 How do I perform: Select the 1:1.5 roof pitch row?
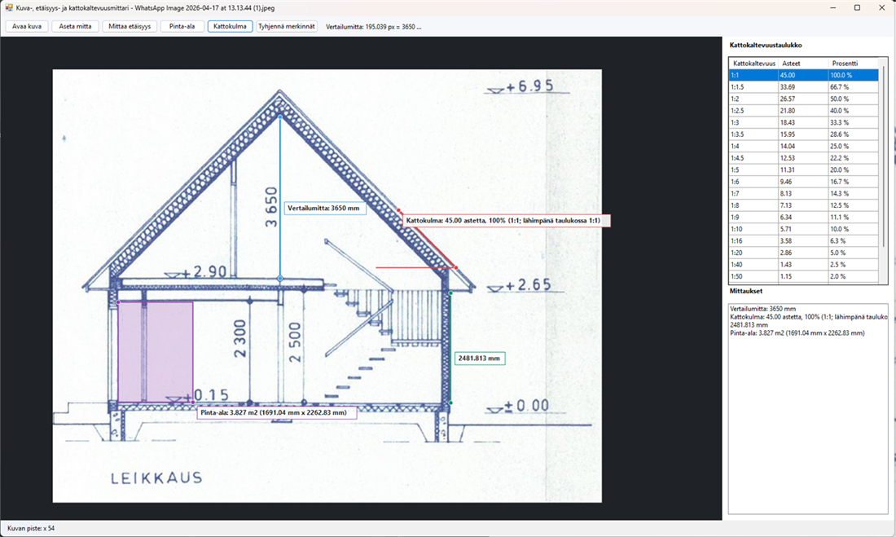[x=804, y=87]
